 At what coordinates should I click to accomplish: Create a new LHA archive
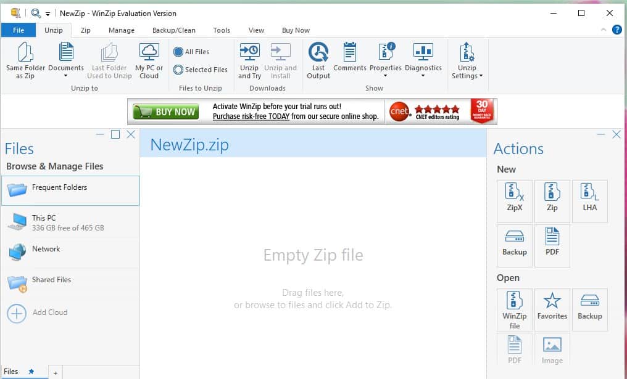[589, 198]
